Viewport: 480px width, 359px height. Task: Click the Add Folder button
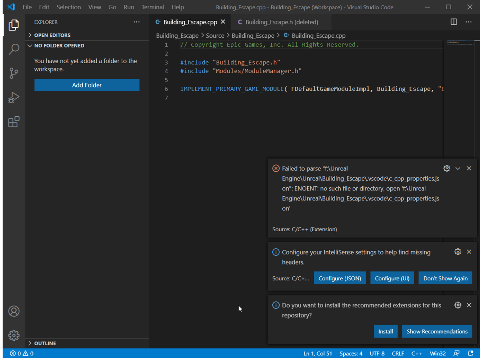pyautogui.click(x=87, y=85)
